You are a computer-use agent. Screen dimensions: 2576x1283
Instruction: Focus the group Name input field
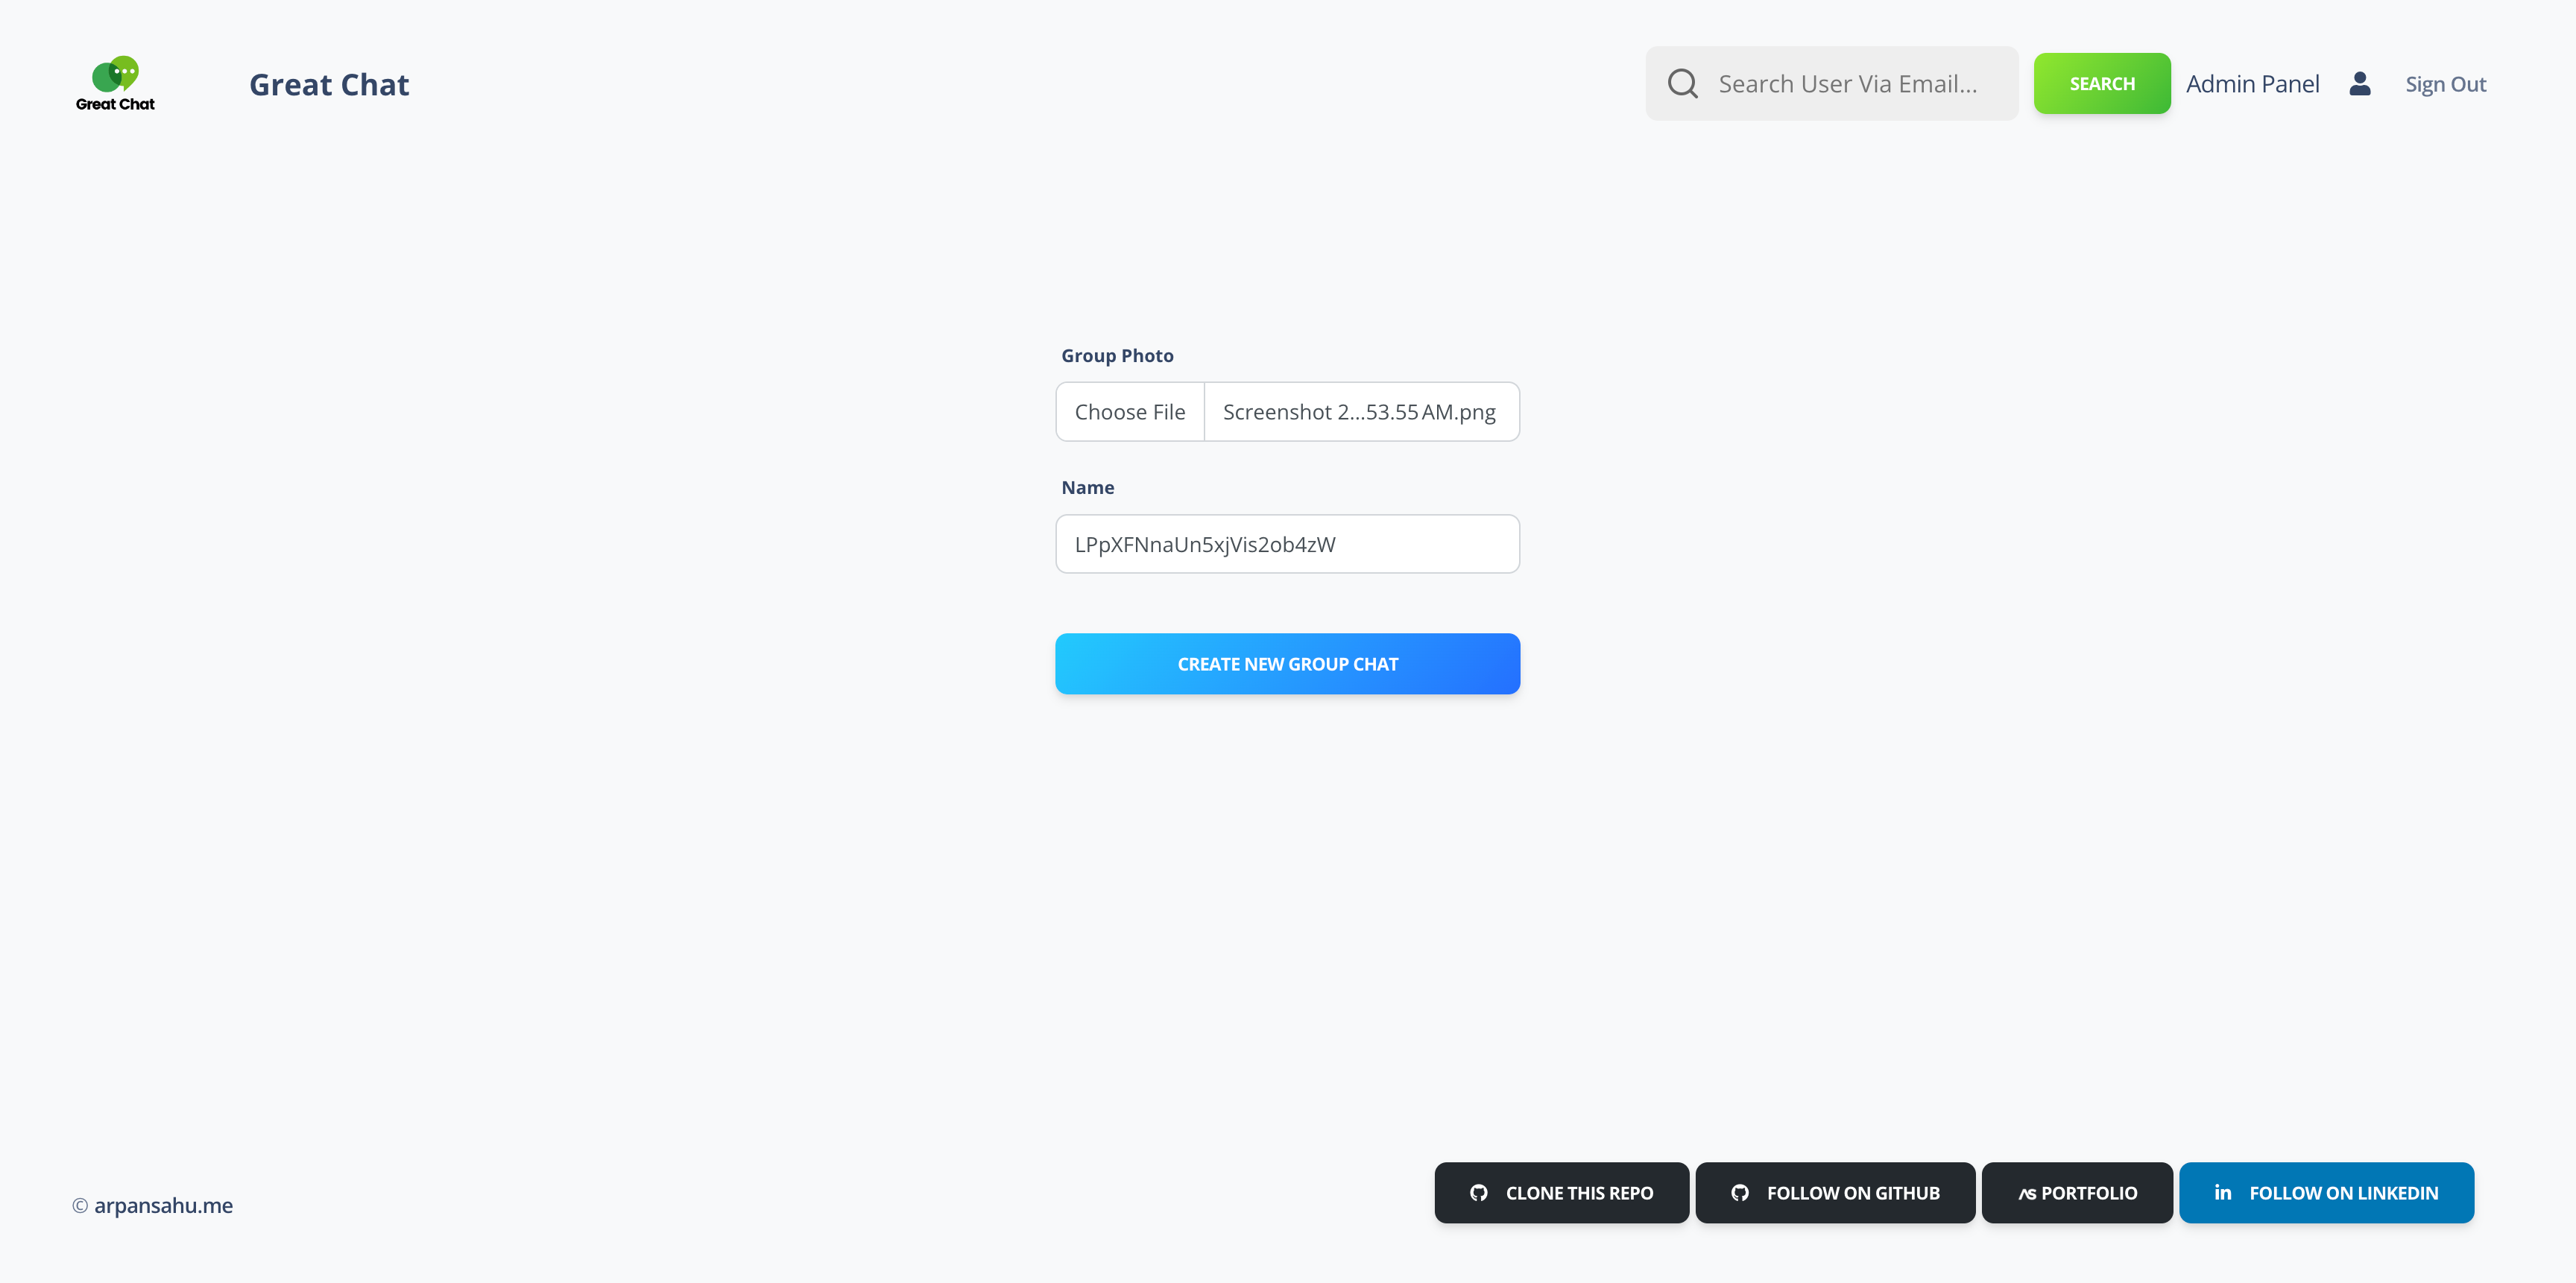click(x=1287, y=545)
